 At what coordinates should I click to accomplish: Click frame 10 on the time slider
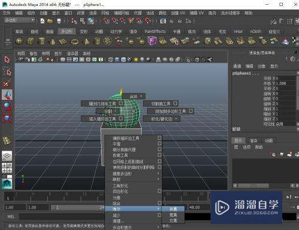click(84, 194)
